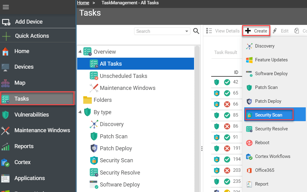Click the Folders yellow folder icon

pos(87,100)
